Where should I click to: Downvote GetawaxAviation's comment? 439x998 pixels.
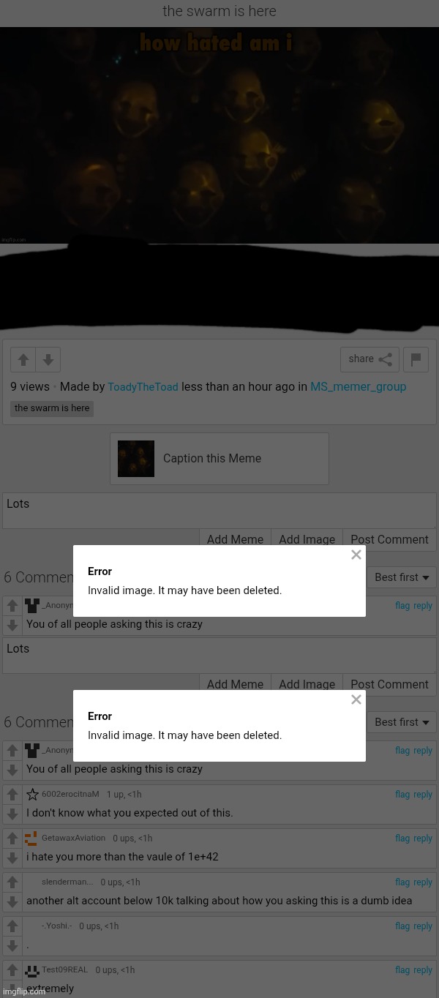[x=12, y=858]
